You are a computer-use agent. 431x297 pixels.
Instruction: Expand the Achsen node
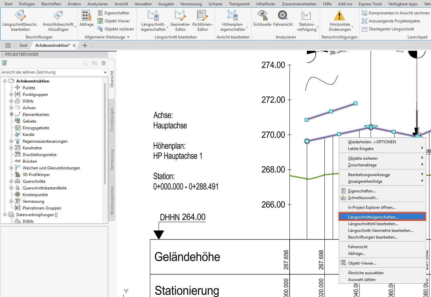tap(11, 108)
